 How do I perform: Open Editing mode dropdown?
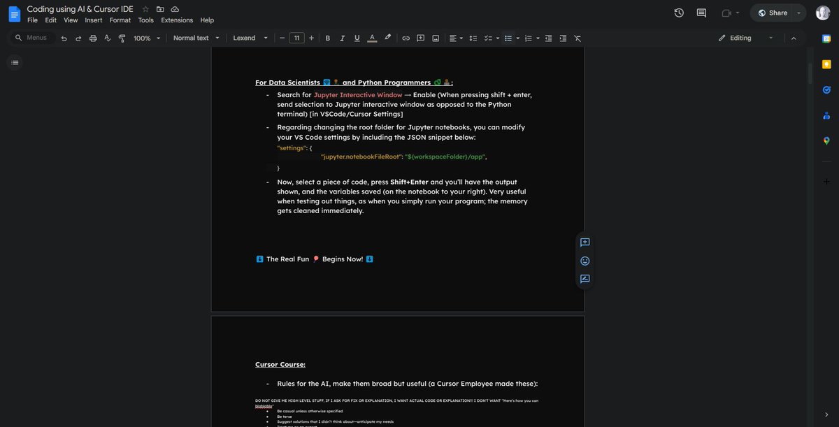[x=745, y=38]
